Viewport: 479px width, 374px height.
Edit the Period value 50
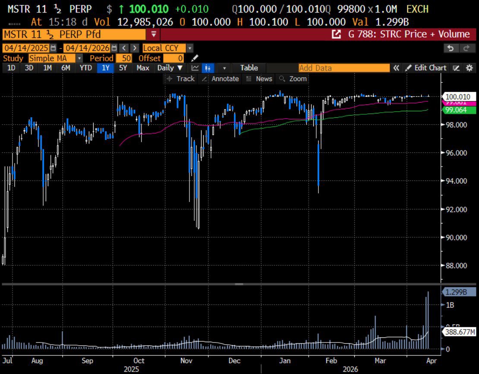124,58
